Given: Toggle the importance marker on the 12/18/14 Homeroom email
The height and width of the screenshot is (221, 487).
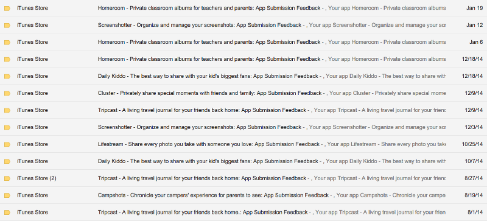Looking at the screenshot, I should coord(7,60).
